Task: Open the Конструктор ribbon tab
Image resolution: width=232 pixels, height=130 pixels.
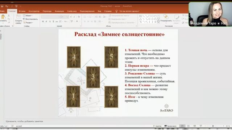Action: point(34,11)
